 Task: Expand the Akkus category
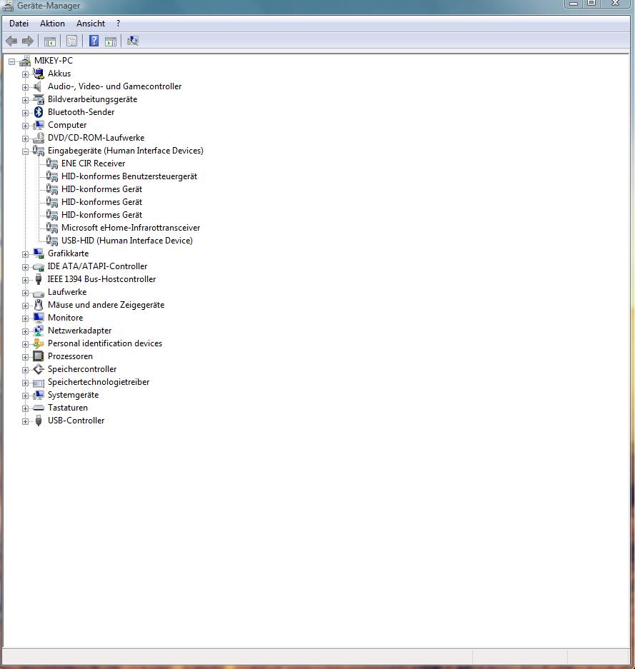25,74
